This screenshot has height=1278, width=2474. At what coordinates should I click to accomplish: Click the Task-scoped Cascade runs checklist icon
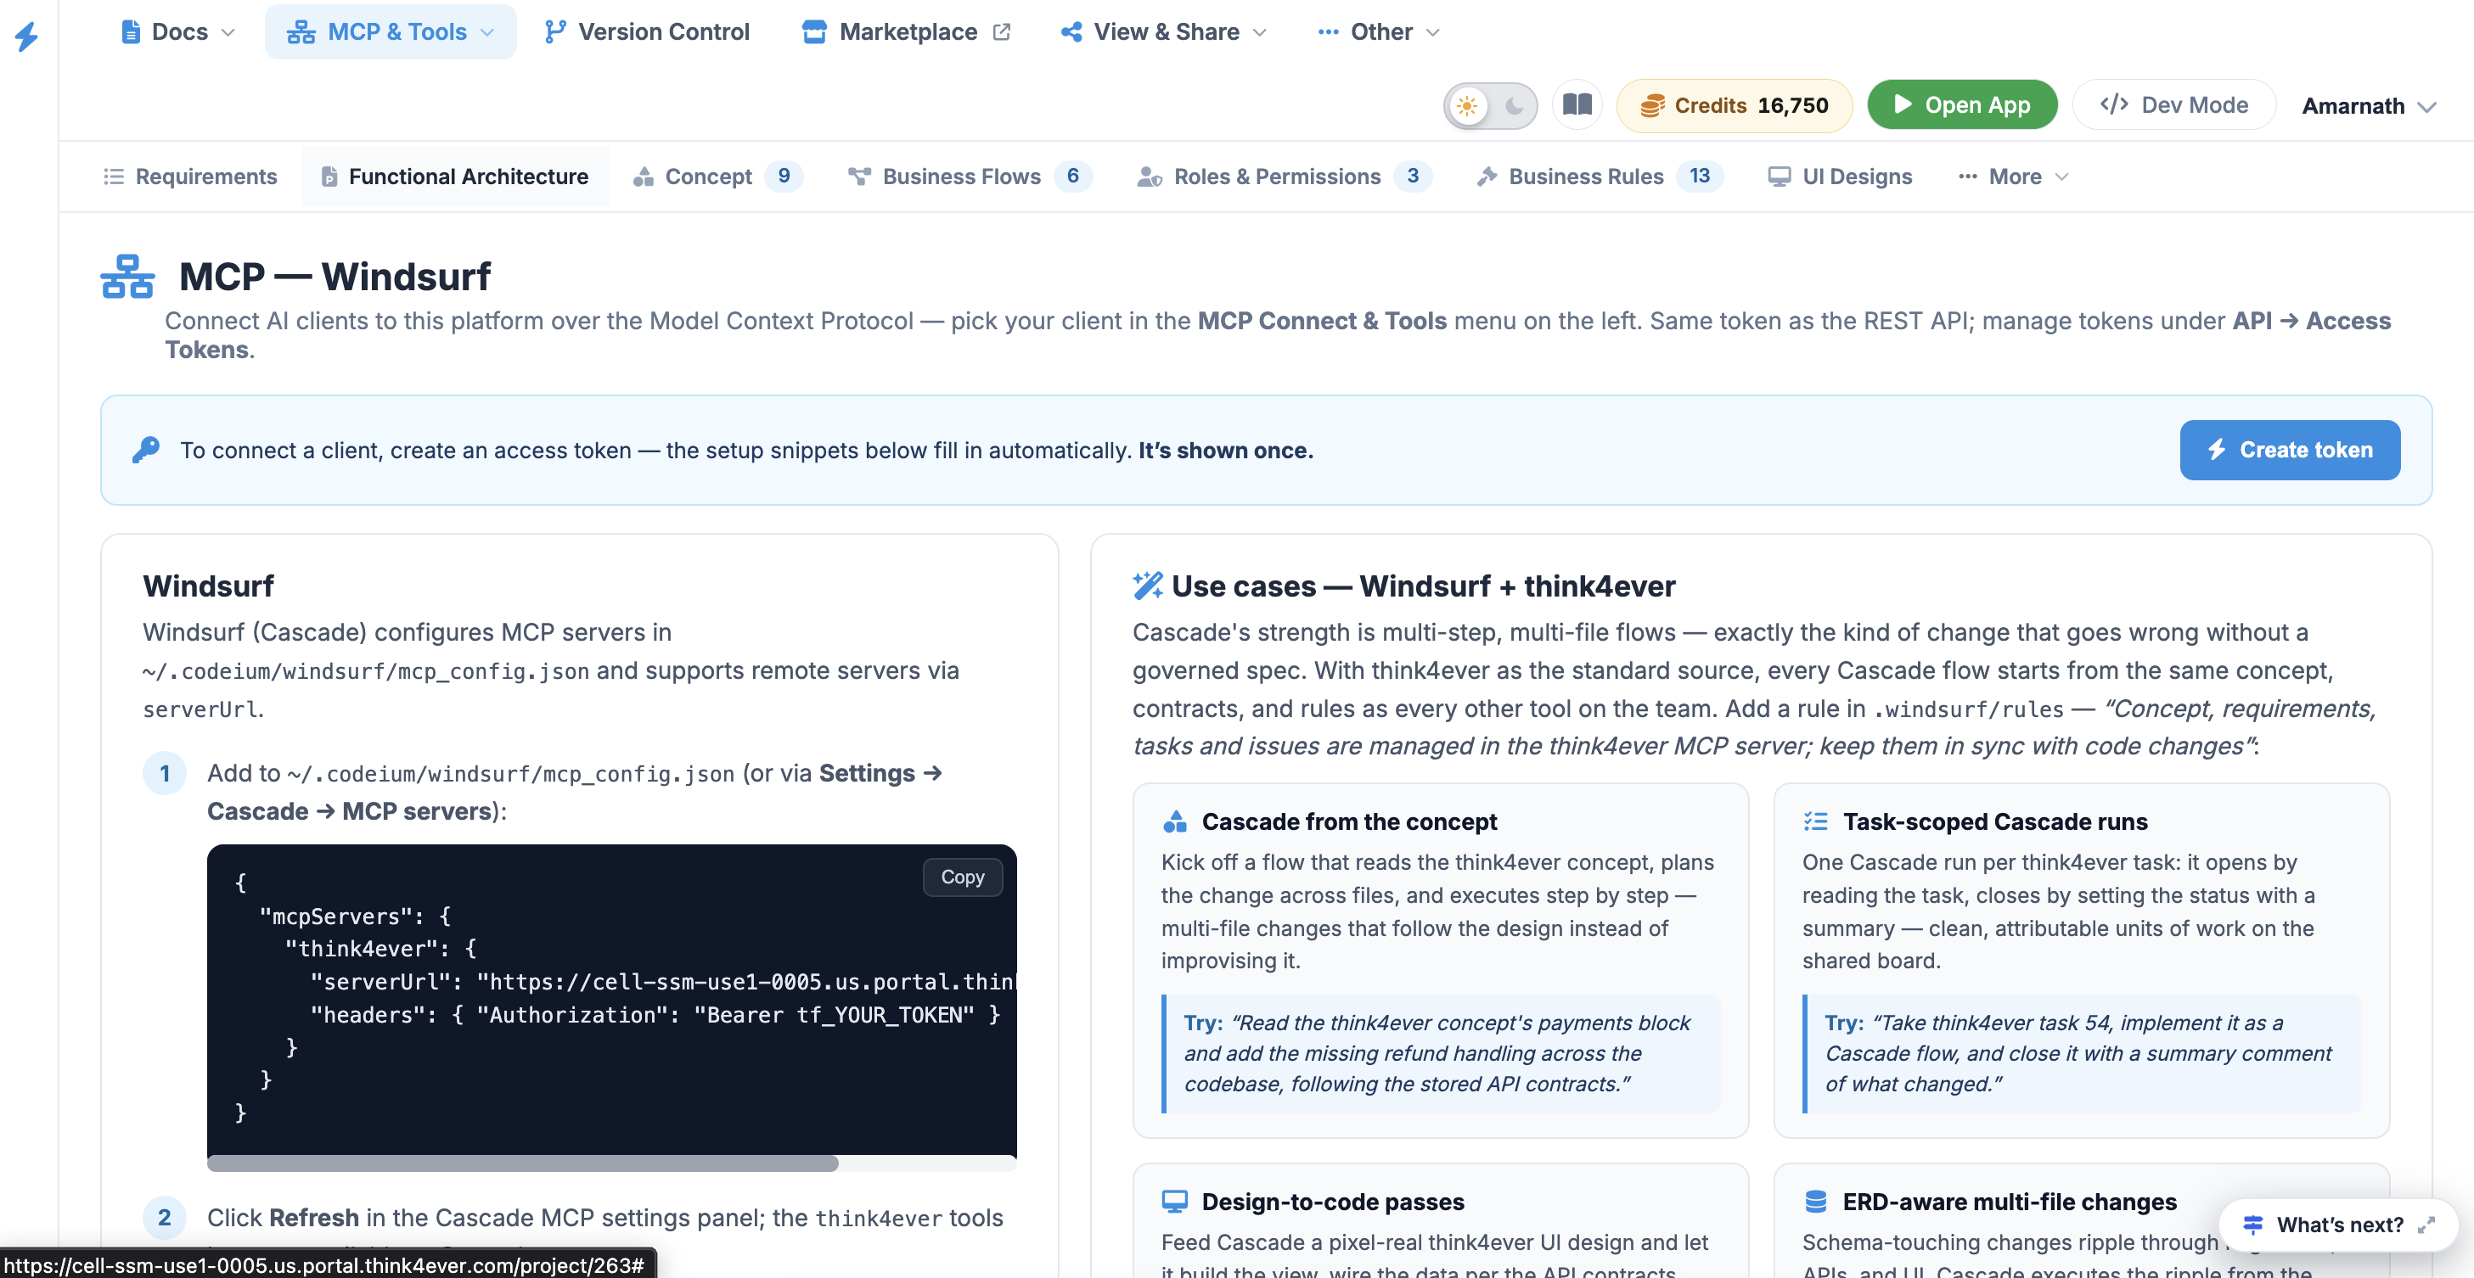pos(1815,822)
